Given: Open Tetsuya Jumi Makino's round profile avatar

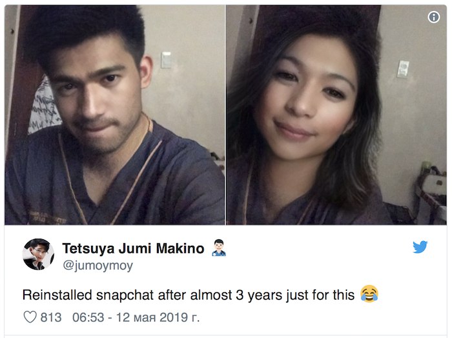Looking at the screenshot, I should (x=38, y=254).
